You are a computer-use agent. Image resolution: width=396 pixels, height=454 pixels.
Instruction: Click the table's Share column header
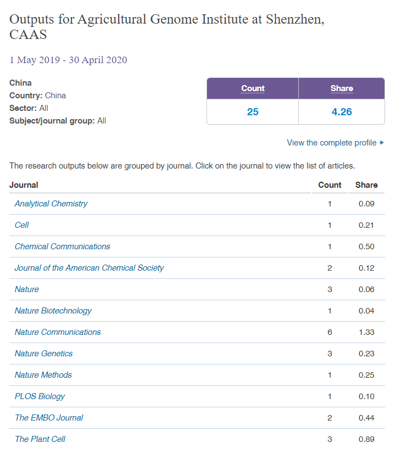coord(366,185)
